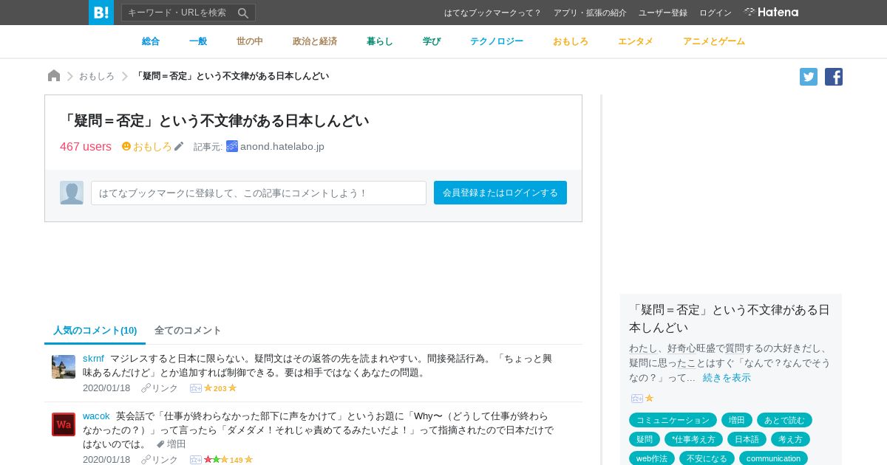Click the 2020/01/18 date on skrnf's comment
The height and width of the screenshot is (465, 887).
106,388
